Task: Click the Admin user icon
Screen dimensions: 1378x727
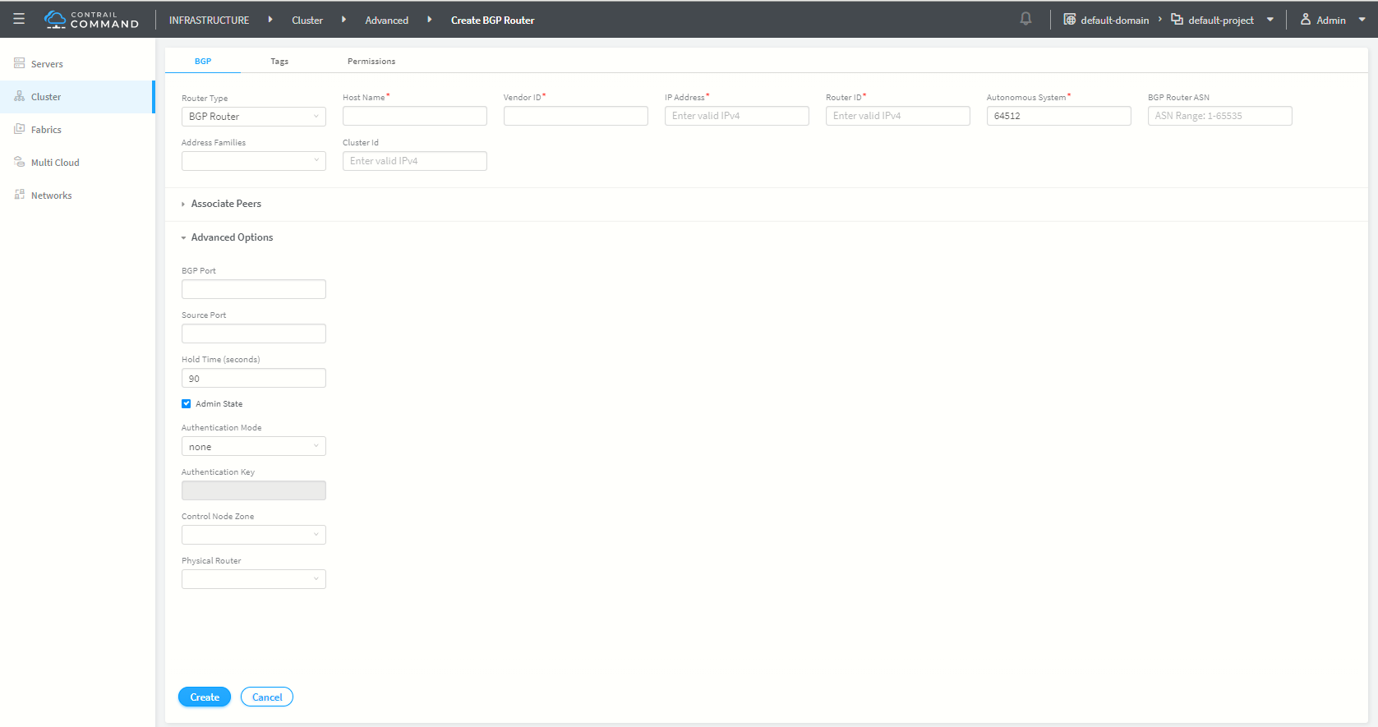Action: coord(1305,19)
